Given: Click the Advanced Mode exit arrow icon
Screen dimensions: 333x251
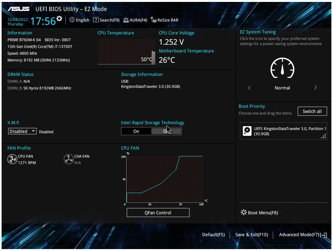Looking at the screenshot, I should tap(324, 235).
